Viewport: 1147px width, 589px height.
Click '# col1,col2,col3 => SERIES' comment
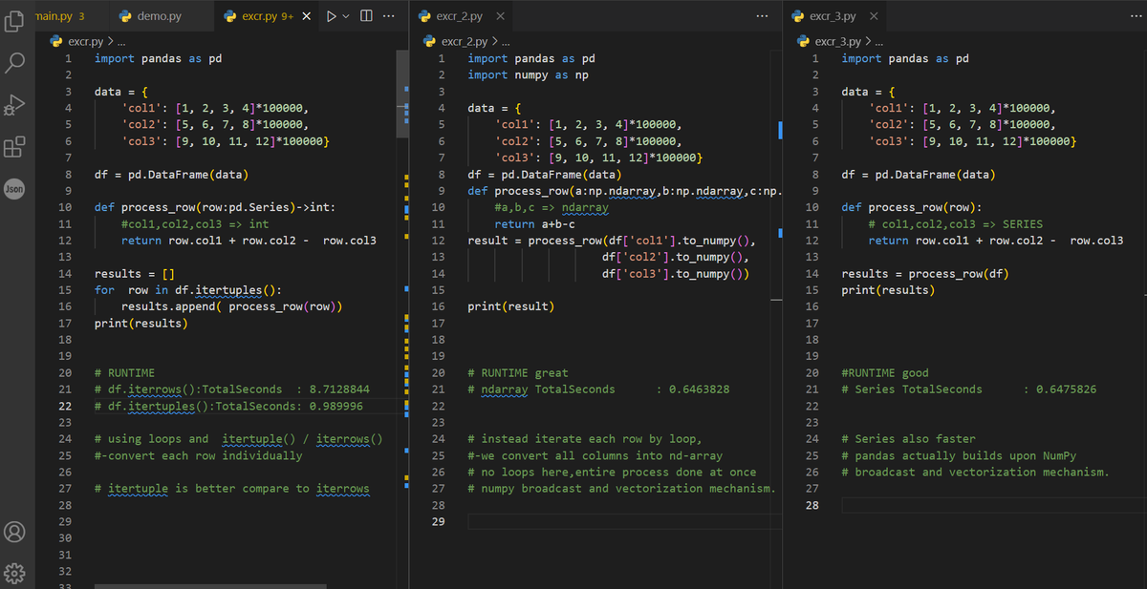(955, 224)
